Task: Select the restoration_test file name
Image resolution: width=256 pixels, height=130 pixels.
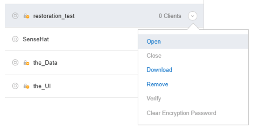Action: point(54,16)
